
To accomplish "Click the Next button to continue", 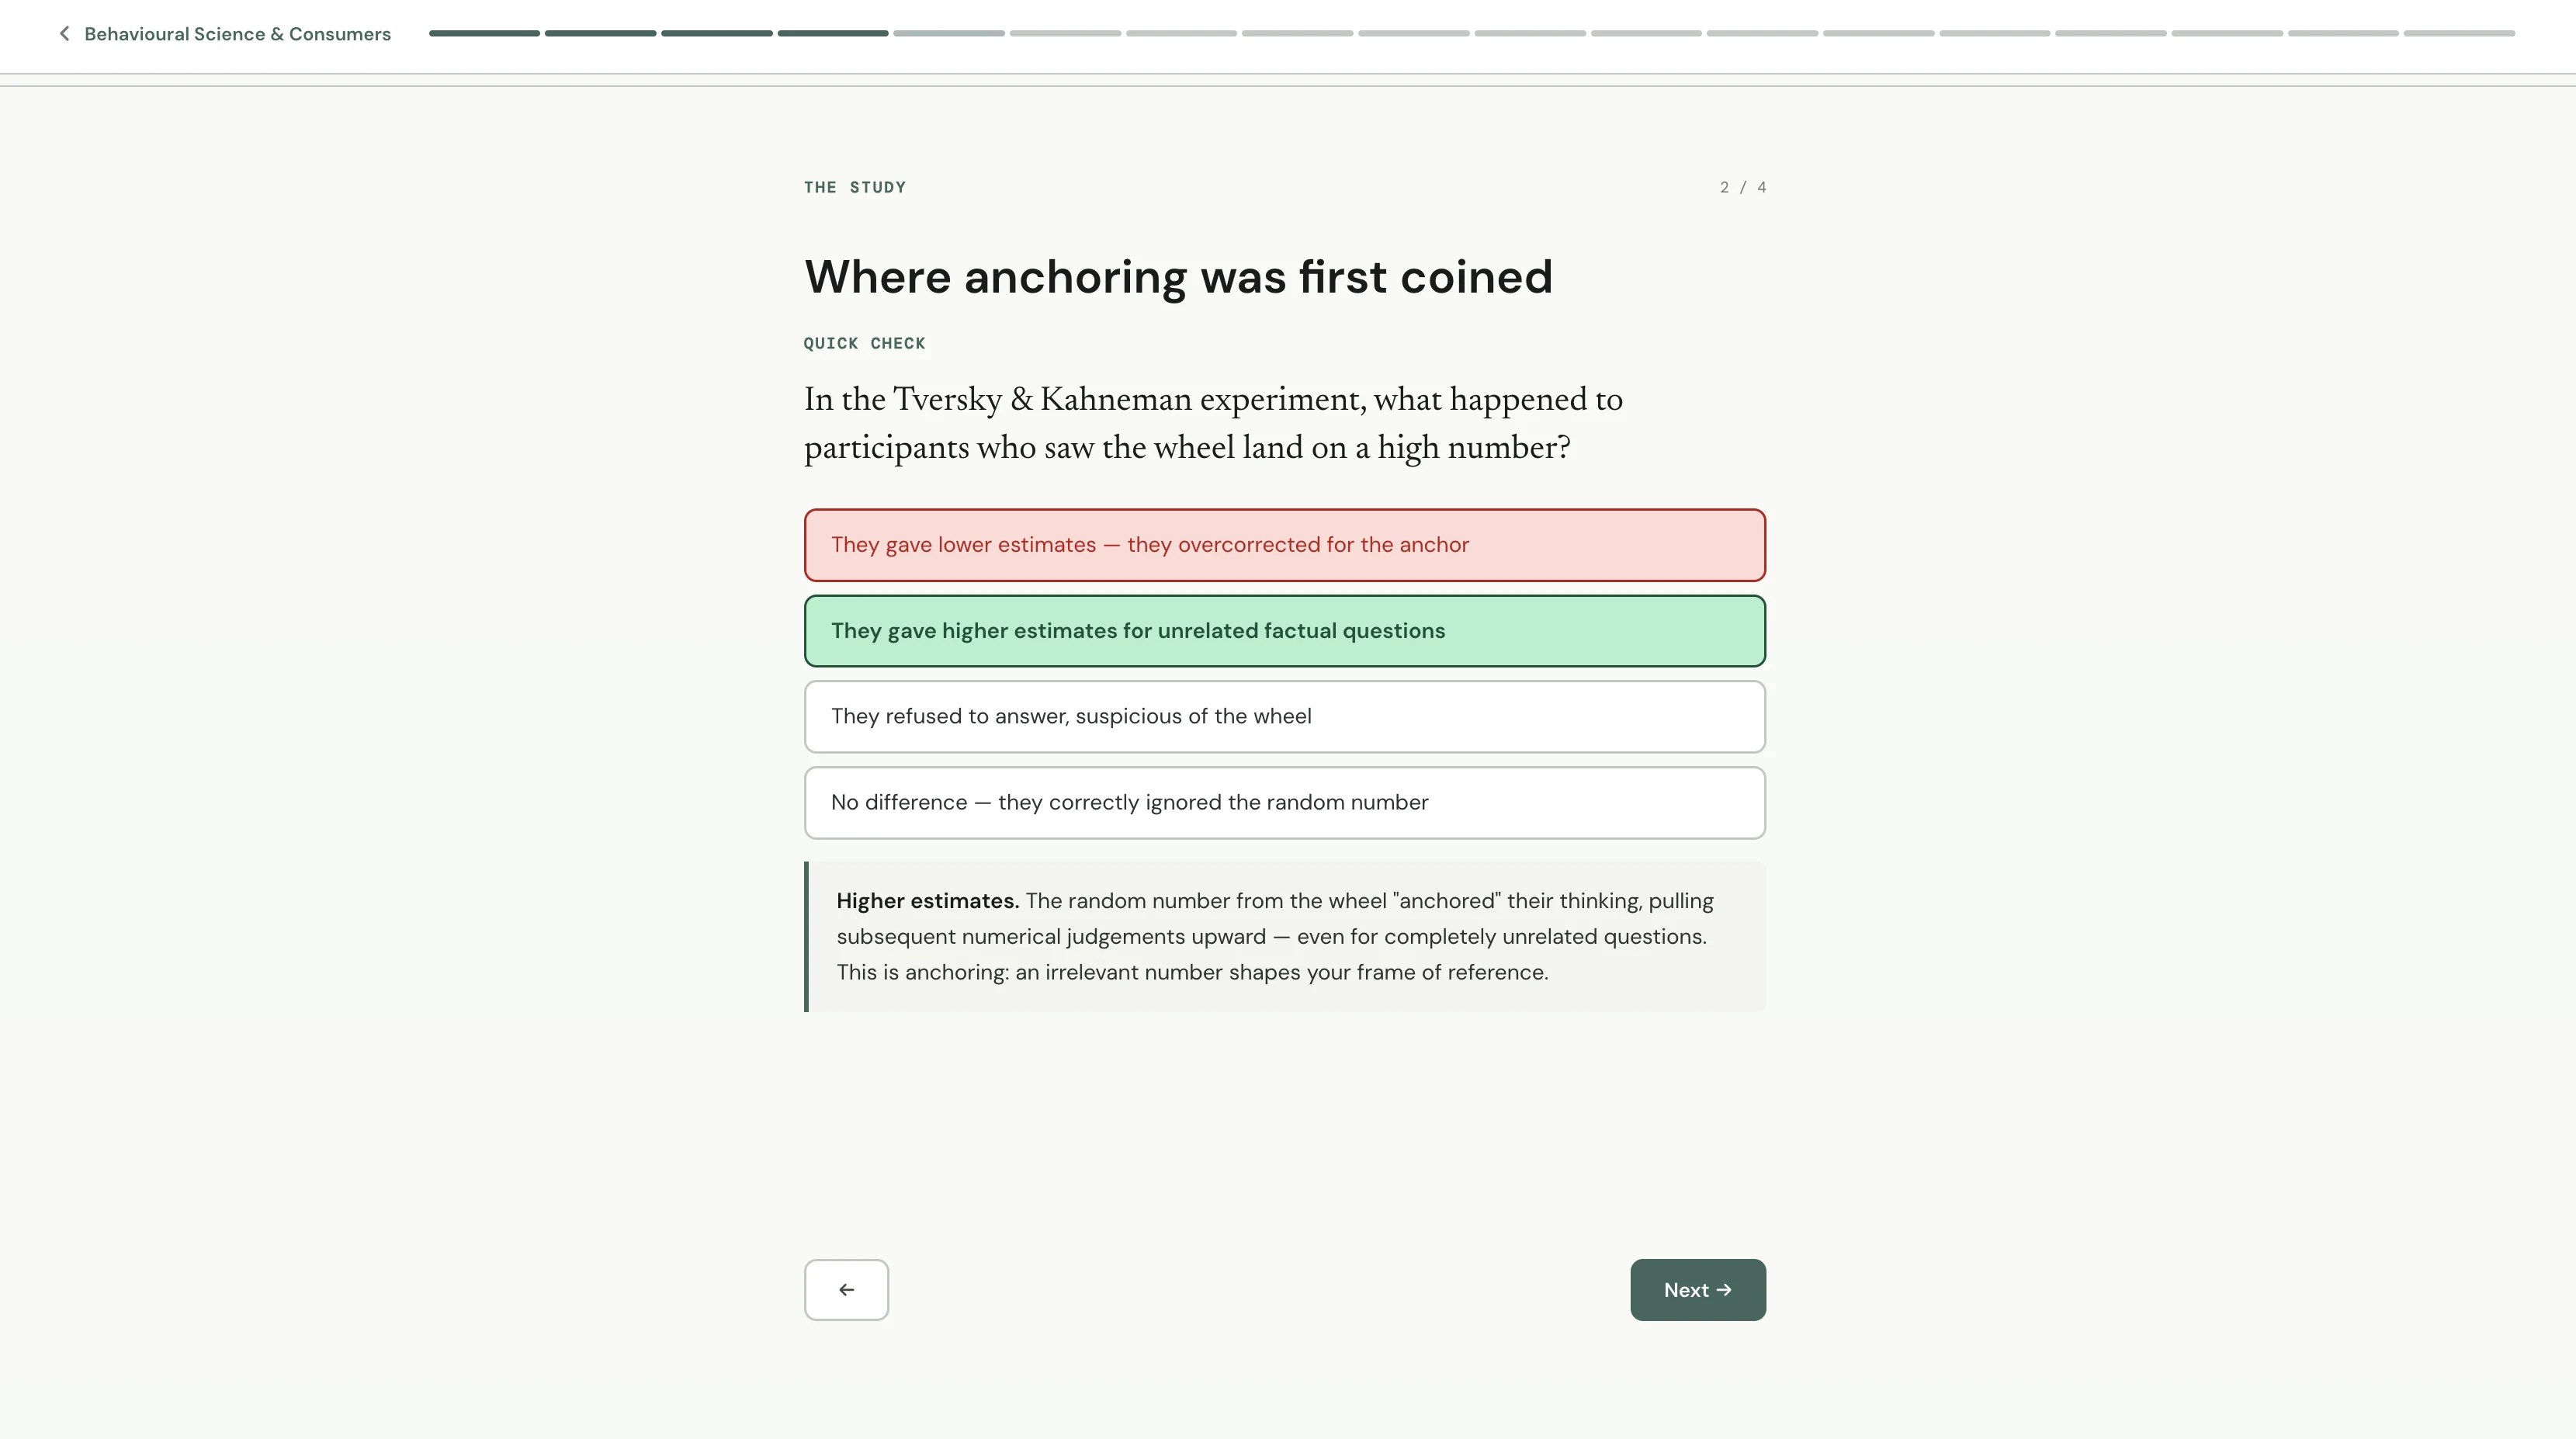I will tap(1697, 1289).
